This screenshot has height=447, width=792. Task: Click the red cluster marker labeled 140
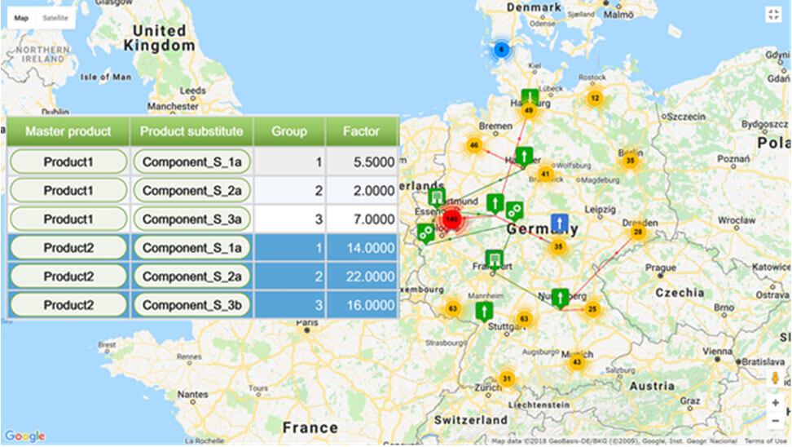click(x=451, y=219)
